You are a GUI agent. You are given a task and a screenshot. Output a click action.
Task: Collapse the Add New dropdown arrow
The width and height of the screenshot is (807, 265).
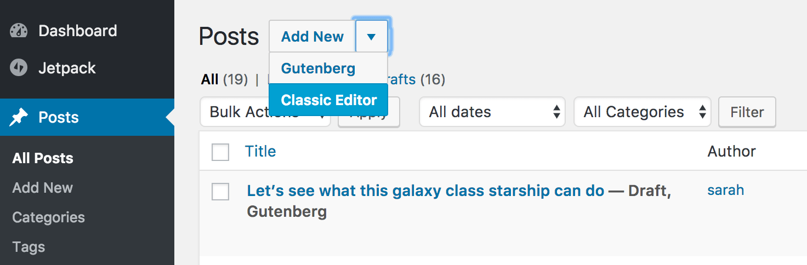point(371,37)
